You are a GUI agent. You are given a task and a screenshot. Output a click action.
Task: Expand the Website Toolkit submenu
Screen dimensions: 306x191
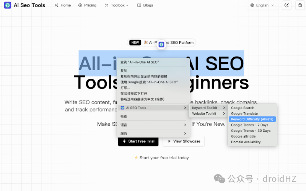(x=208, y=113)
